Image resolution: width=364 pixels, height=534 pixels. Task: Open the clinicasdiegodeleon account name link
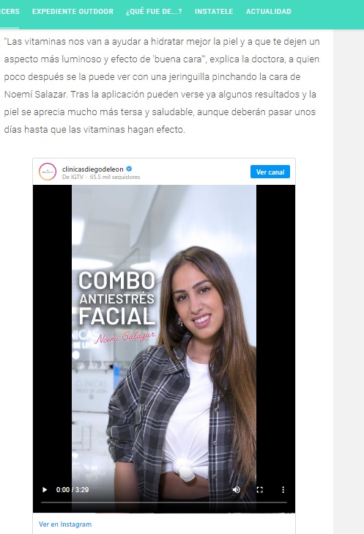pos(92,169)
